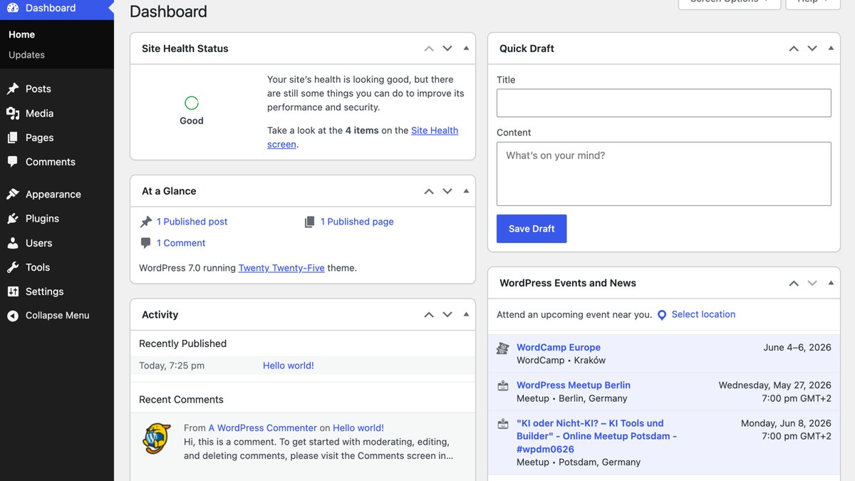Open the WordCamp Europe event link
The width and height of the screenshot is (855, 481).
pos(559,348)
